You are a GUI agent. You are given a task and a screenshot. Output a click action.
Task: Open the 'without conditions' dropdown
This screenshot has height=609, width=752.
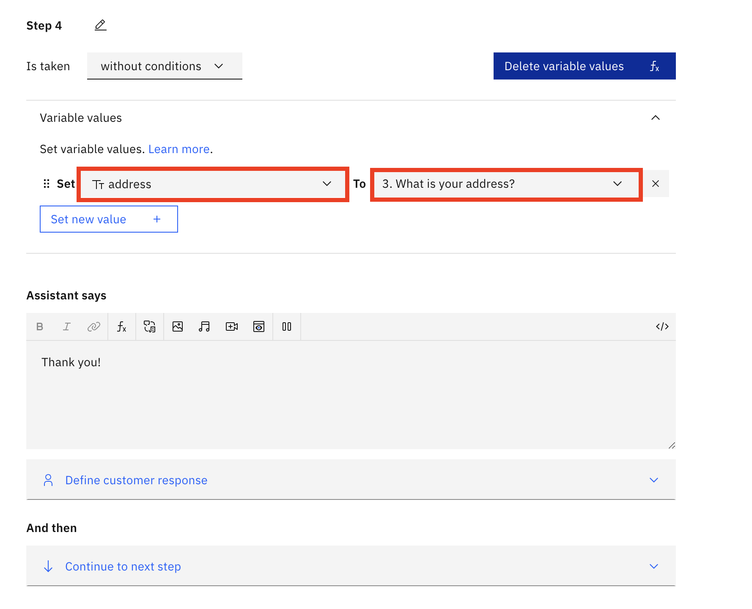[165, 66]
